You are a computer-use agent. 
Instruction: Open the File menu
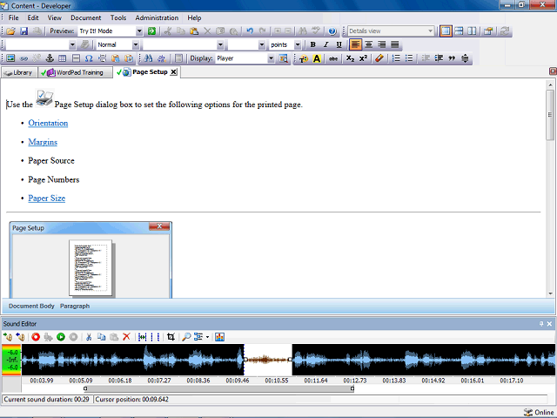point(14,17)
